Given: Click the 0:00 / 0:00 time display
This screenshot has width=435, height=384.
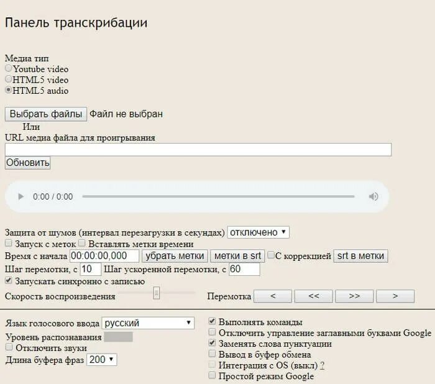Looking at the screenshot, I should (53, 197).
